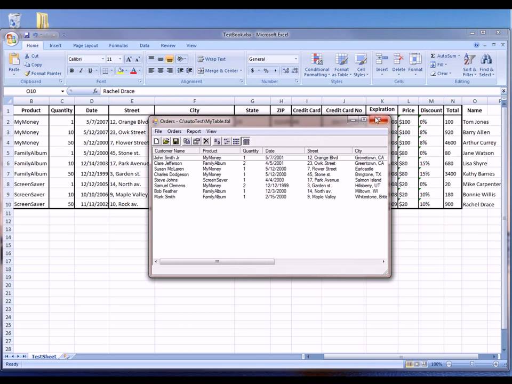Click Delete X icon in Orders toolbar
This screenshot has height=384, width=512.
[206, 141]
